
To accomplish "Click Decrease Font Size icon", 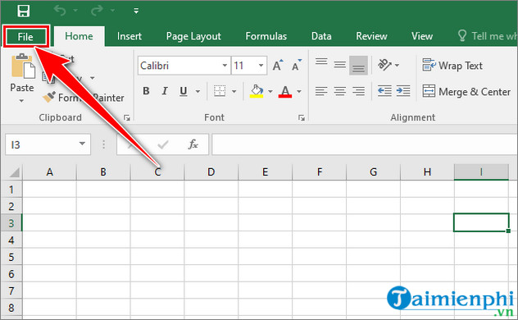I will click(x=297, y=66).
